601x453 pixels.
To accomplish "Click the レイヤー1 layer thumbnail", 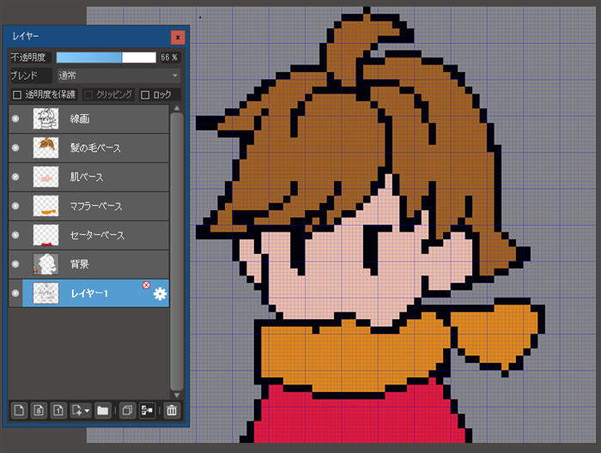I will (x=46, y=293).
